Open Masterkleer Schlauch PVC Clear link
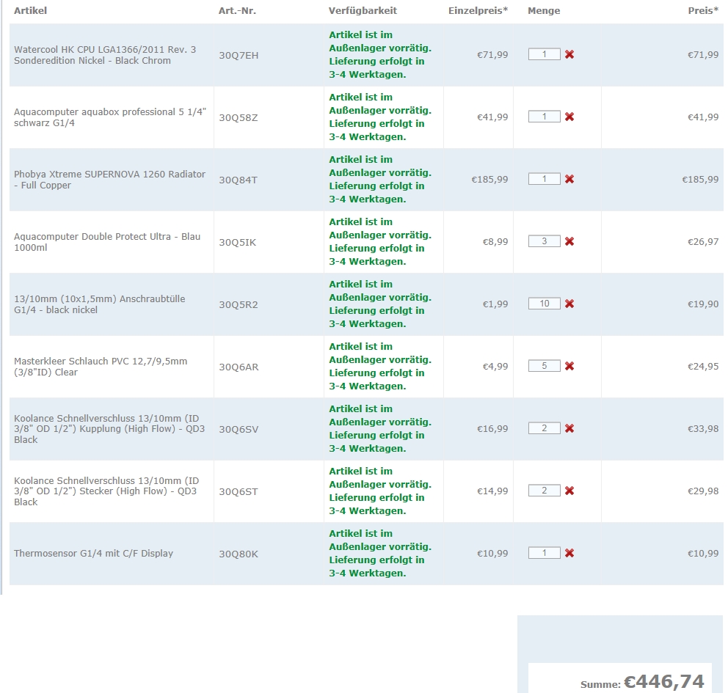This screenshot has width=728, height=693. click(101, 367)
